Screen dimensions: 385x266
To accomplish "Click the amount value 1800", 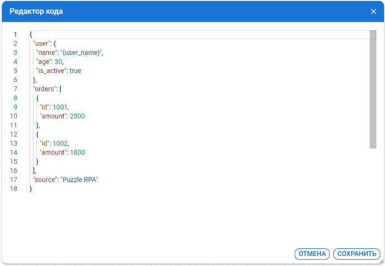I will click(77, 152).
